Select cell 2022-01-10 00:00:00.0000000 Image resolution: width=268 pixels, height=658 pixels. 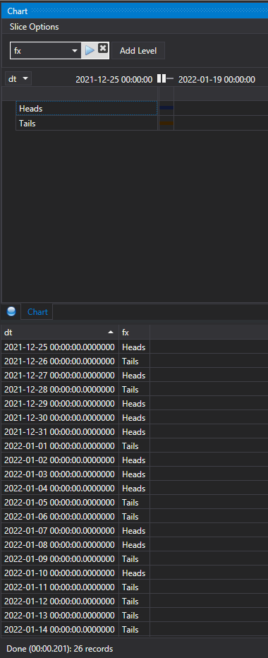(59, 573)
